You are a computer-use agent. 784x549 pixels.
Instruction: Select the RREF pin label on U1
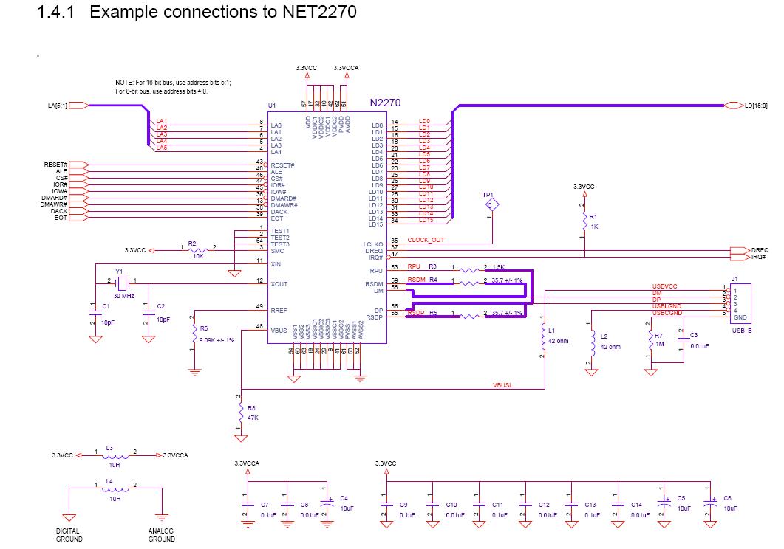point(279,311)
